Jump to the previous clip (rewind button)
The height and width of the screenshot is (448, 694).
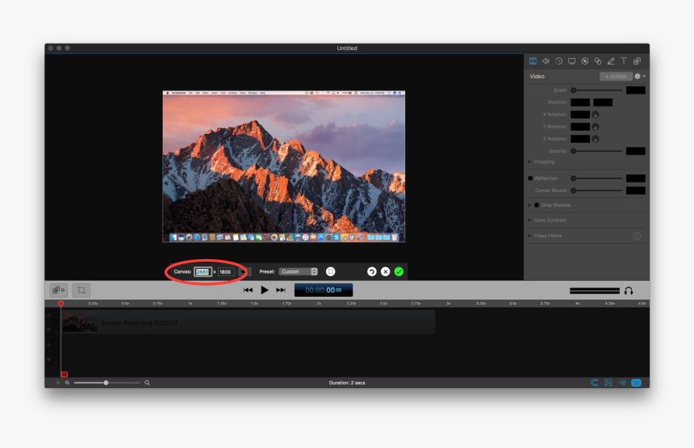tap(248, 291)
